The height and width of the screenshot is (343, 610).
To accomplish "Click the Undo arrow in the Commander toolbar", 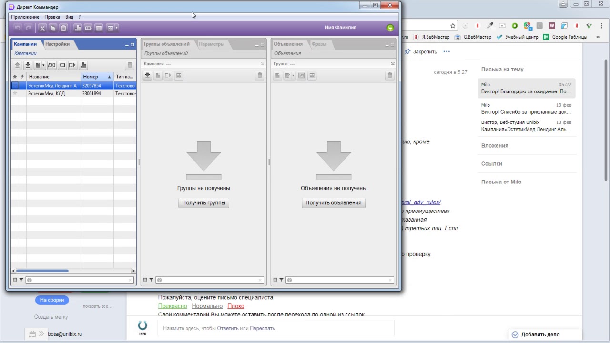I will pos(18,28).
